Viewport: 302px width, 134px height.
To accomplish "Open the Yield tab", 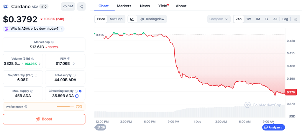I will click(163, 6).
